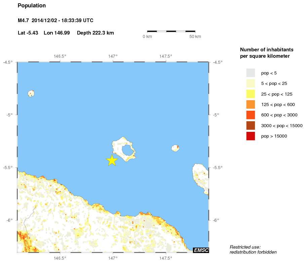Click the EMSC logo on the map
306x263 pixels.
[x=201, y=250]
